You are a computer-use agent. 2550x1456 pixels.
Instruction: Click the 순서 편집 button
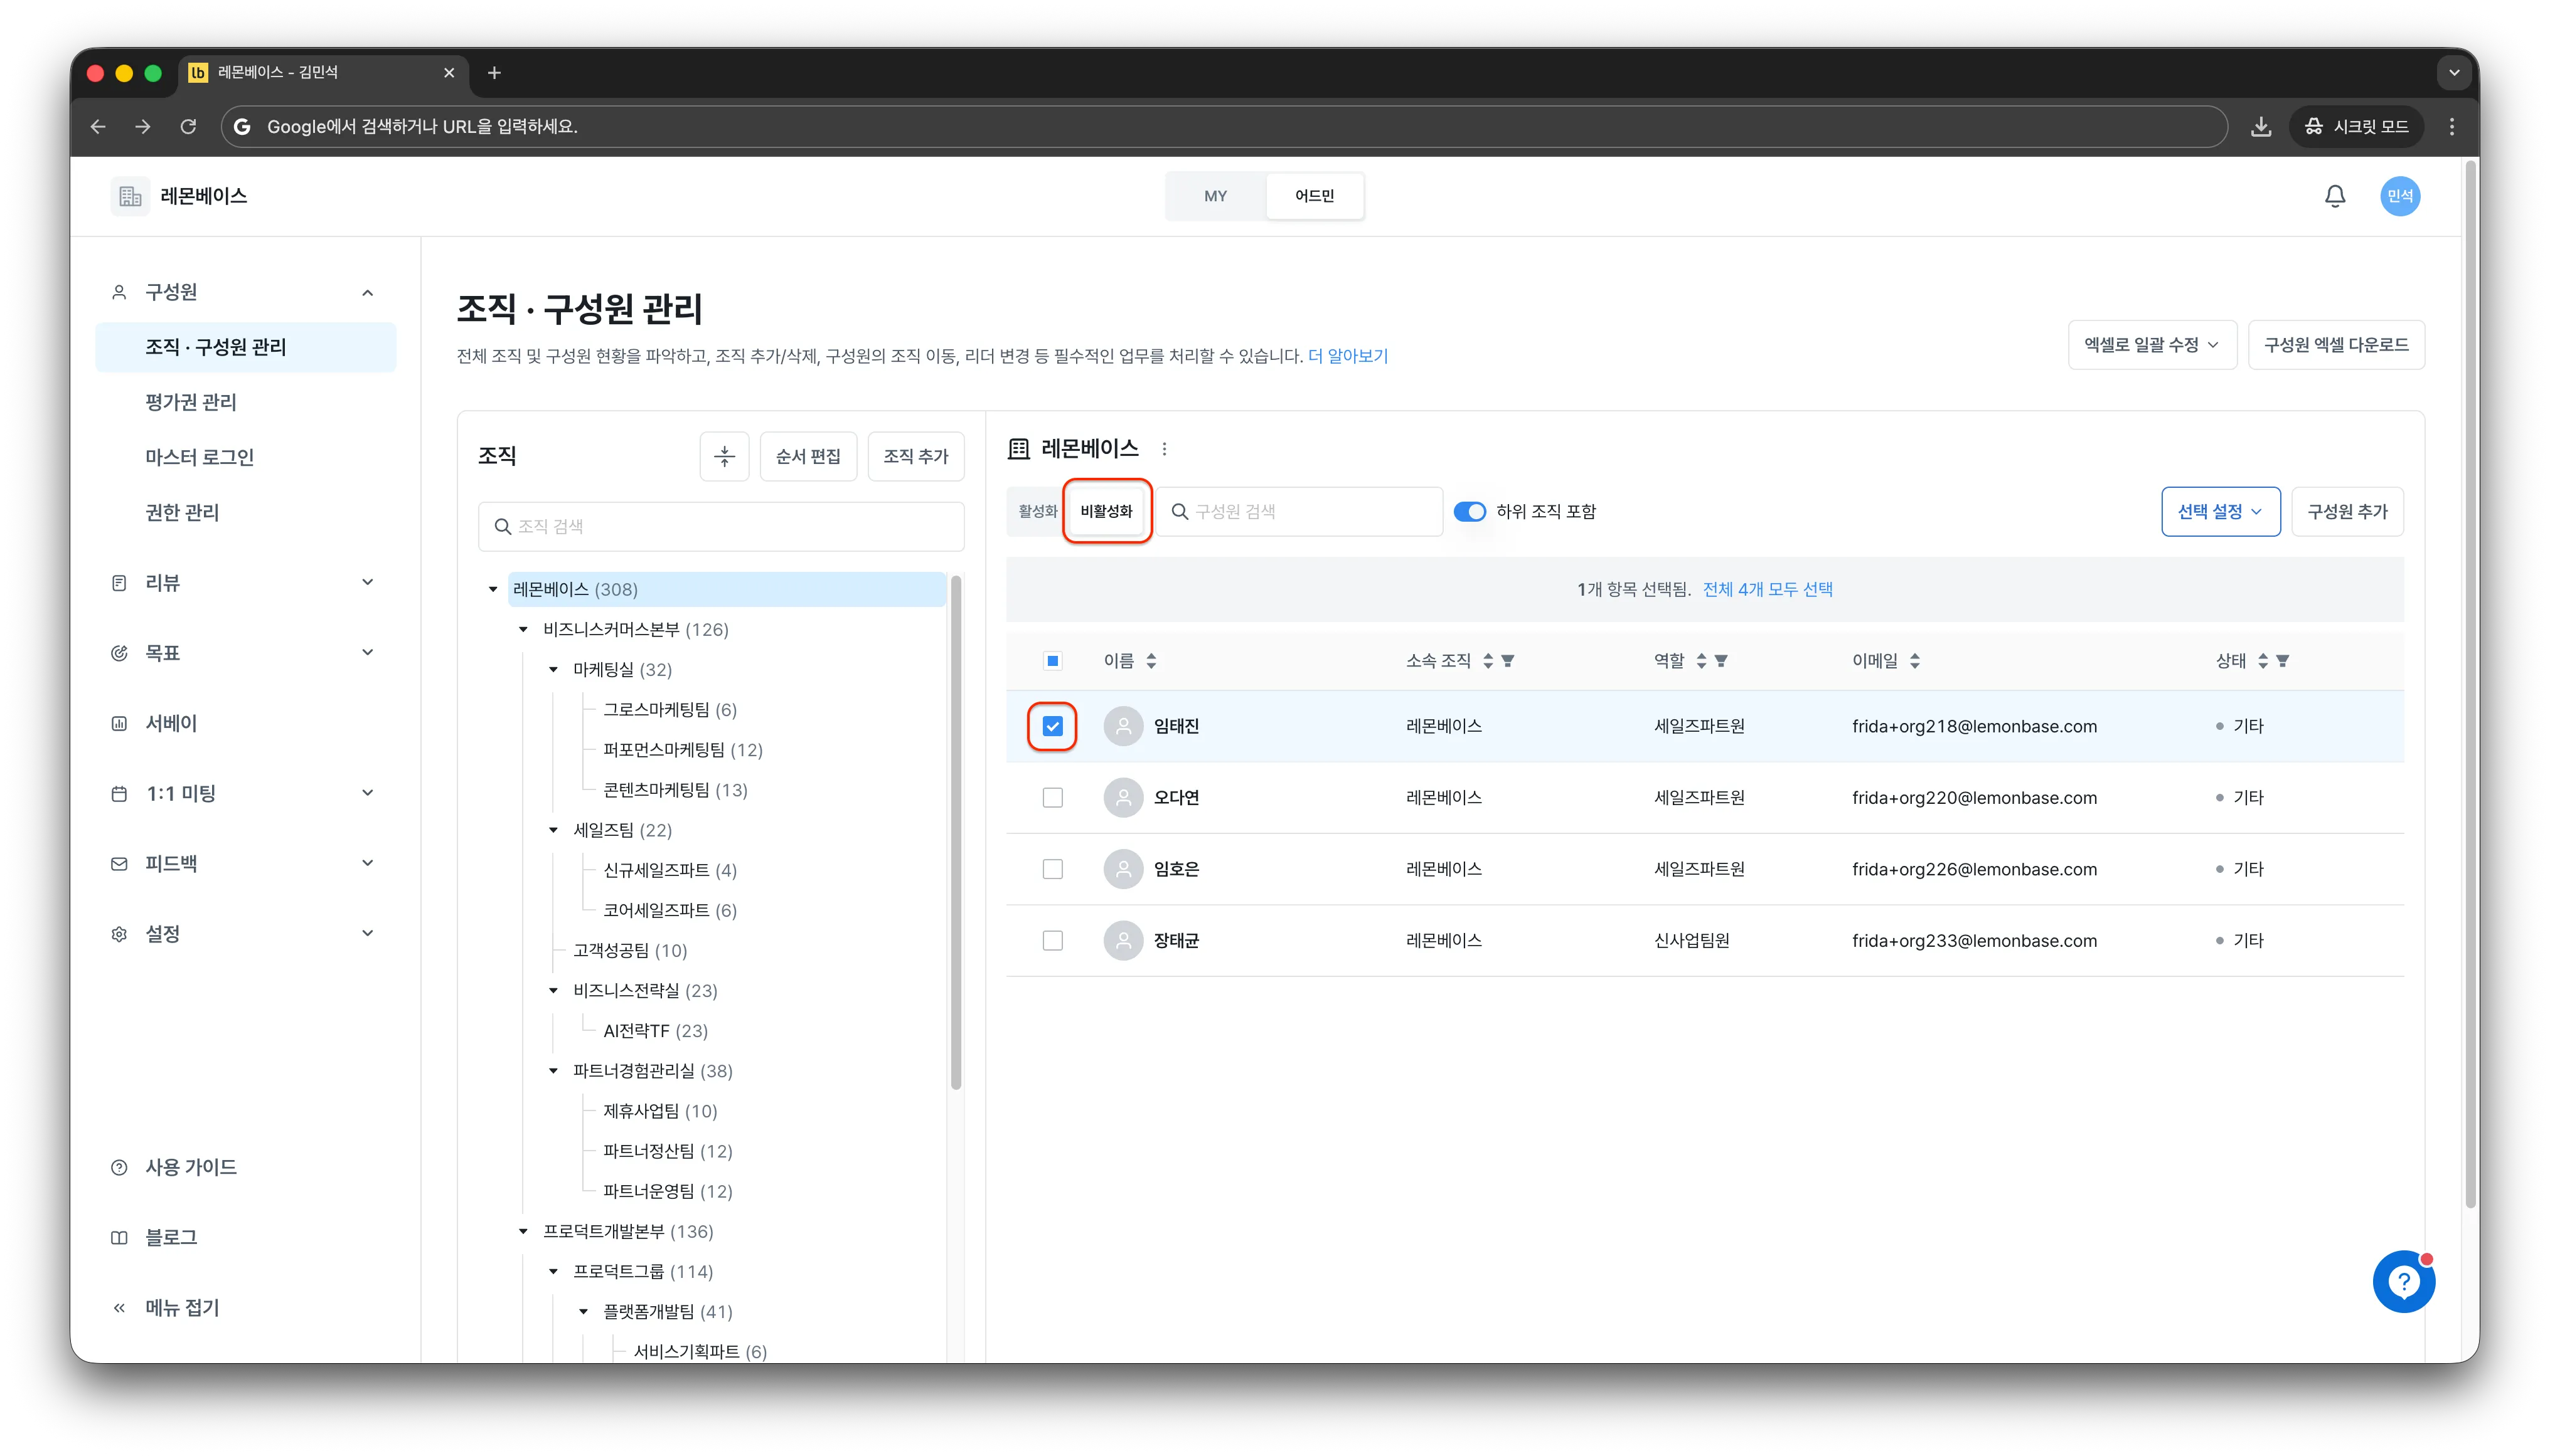point(808,456)
